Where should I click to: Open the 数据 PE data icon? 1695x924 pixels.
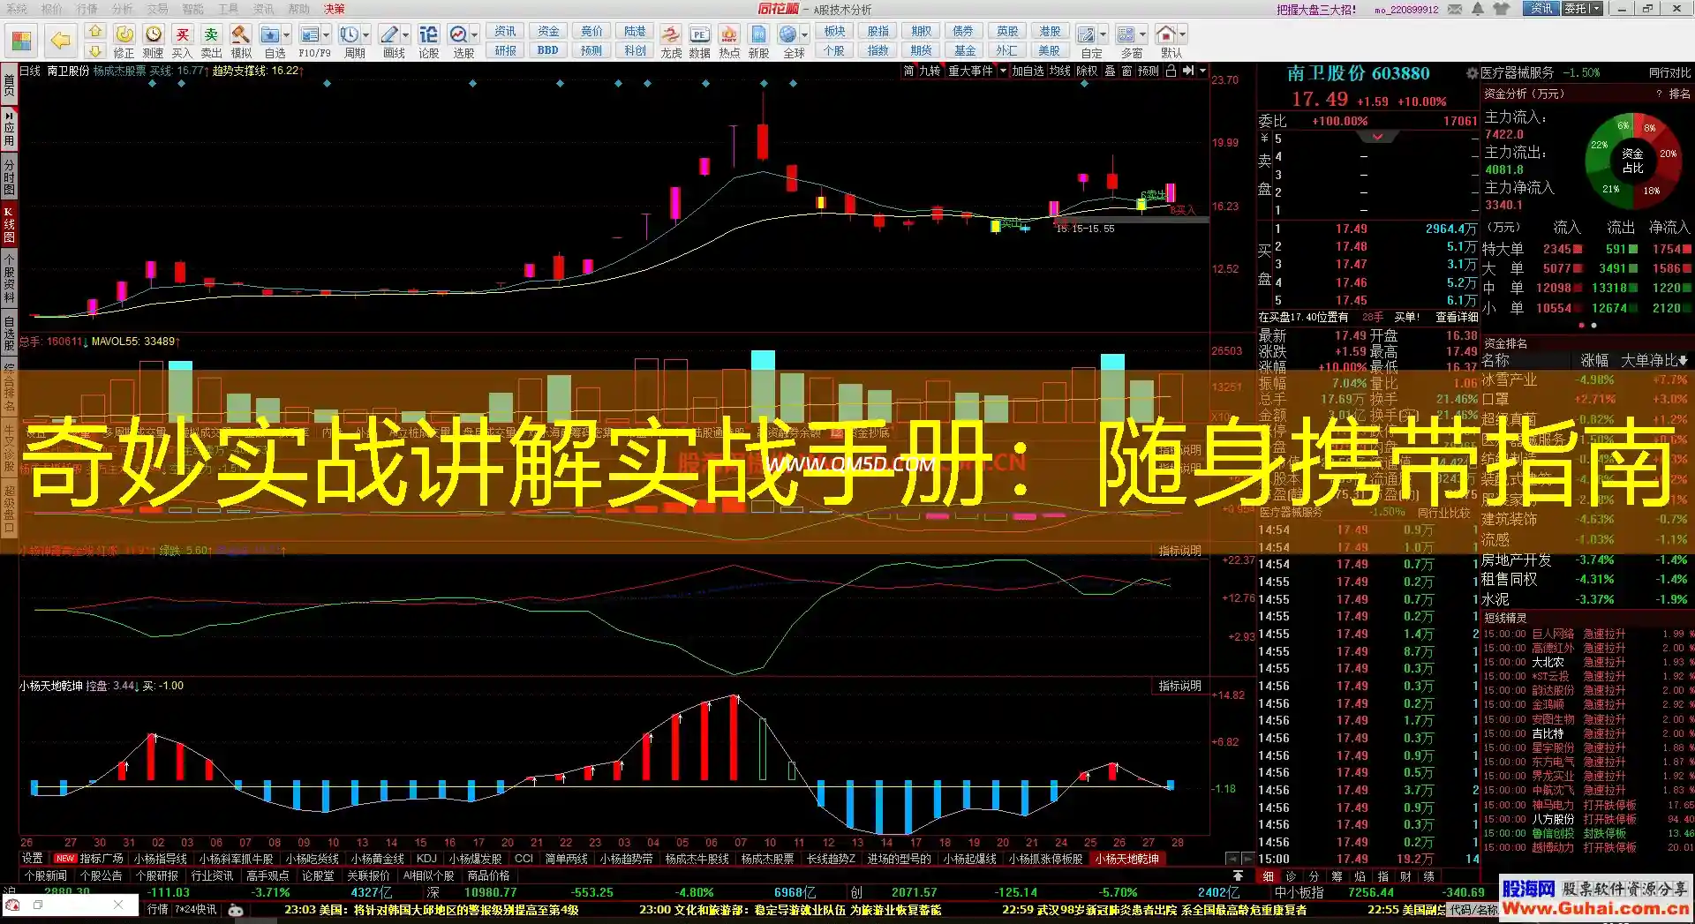[699, 34]
